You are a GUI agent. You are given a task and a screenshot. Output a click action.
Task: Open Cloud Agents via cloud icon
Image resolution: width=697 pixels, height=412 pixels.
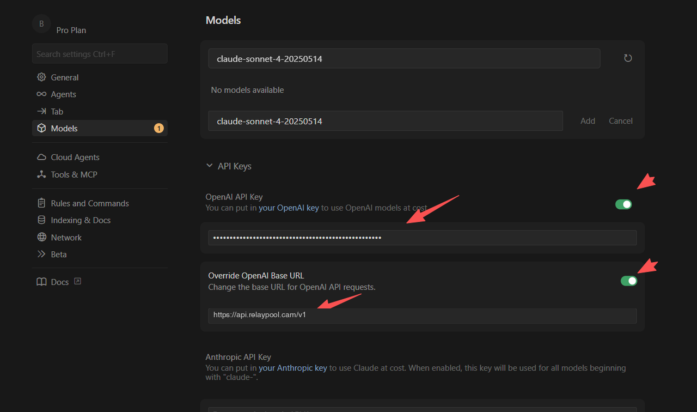tap(41, 157)
